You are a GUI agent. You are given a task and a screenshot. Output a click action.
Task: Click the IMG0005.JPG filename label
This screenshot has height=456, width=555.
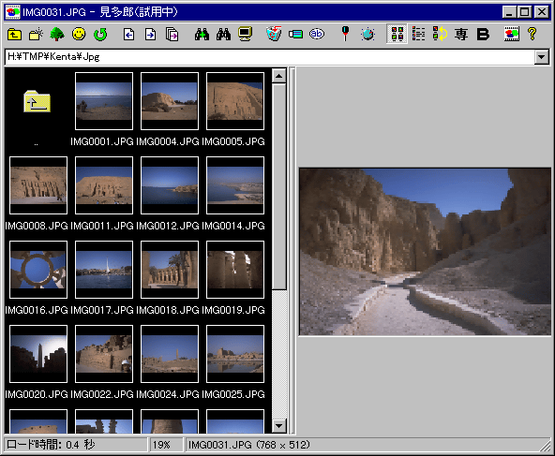(232, 141)
